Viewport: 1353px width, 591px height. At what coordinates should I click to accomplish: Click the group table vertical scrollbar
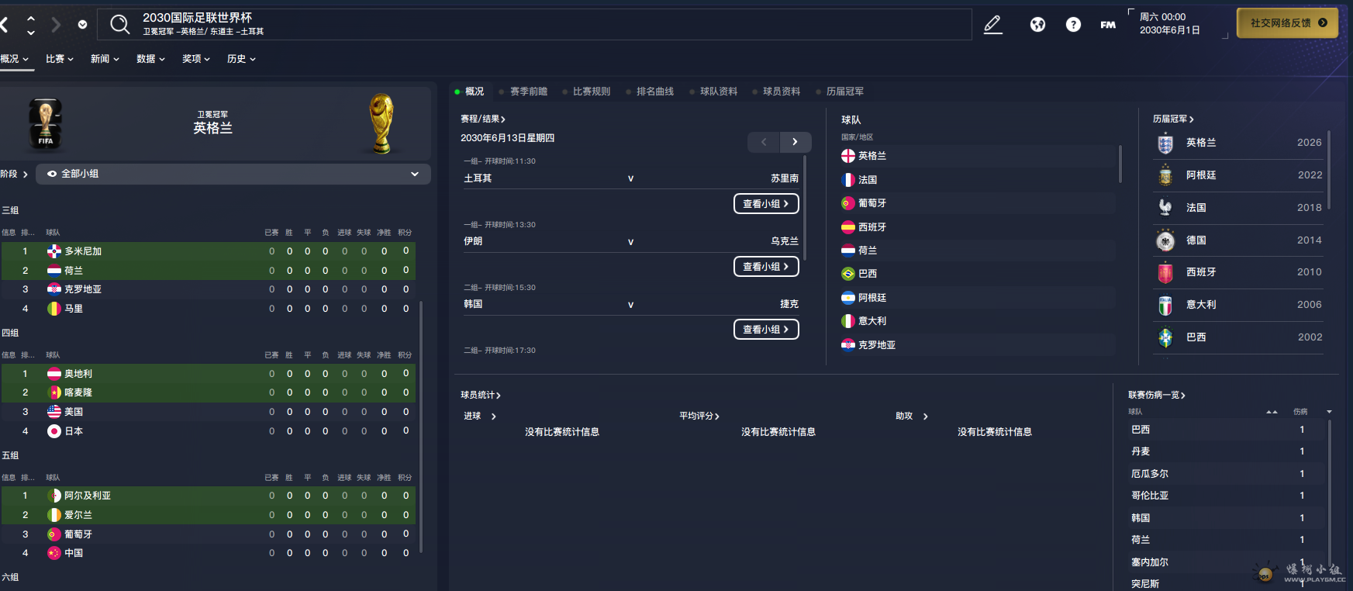pos(421,427)
